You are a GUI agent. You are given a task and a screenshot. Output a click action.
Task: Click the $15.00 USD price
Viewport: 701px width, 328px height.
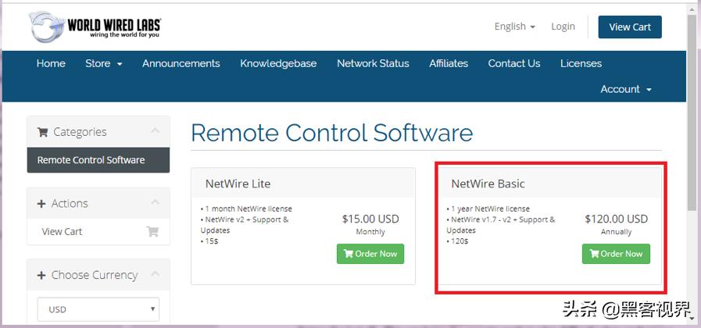click(370, 219)
